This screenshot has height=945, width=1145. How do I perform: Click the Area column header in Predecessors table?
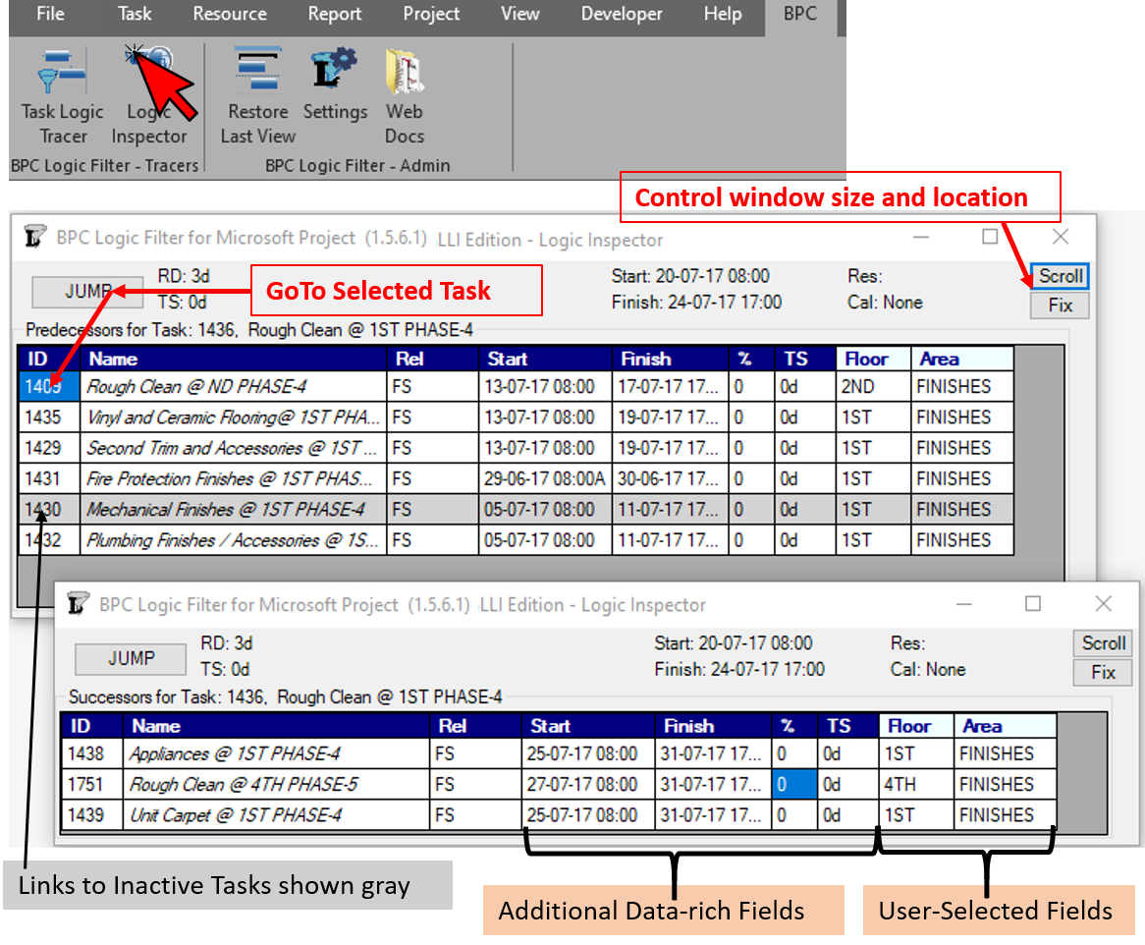(x=962, y=359)
